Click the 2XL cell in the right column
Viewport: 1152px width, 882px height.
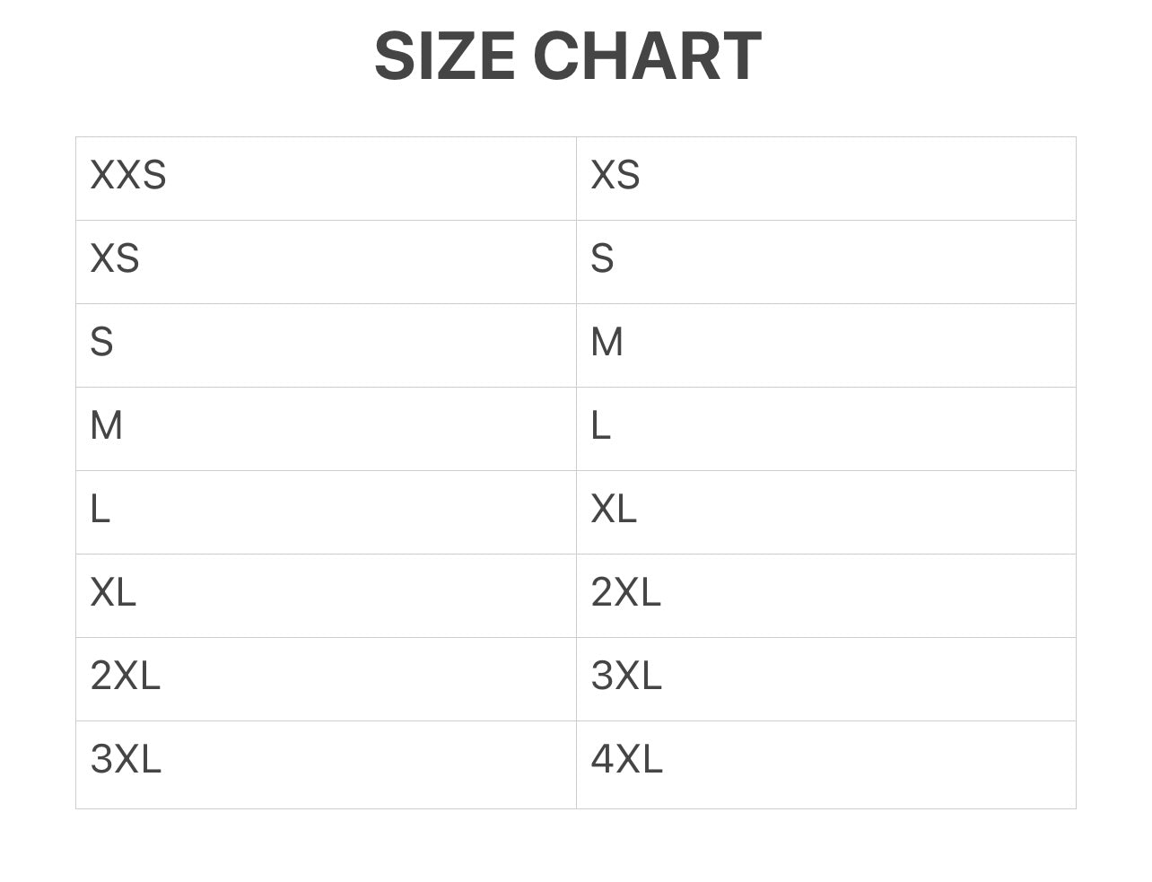(625, 592)
